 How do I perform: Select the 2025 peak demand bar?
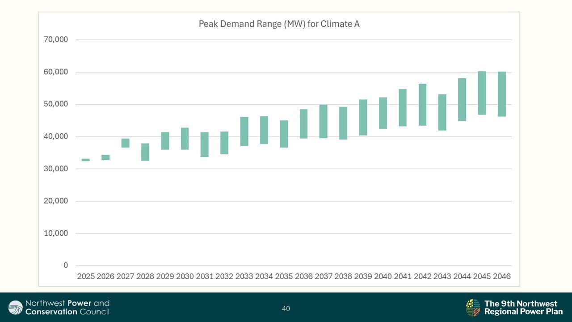(86, 160)
